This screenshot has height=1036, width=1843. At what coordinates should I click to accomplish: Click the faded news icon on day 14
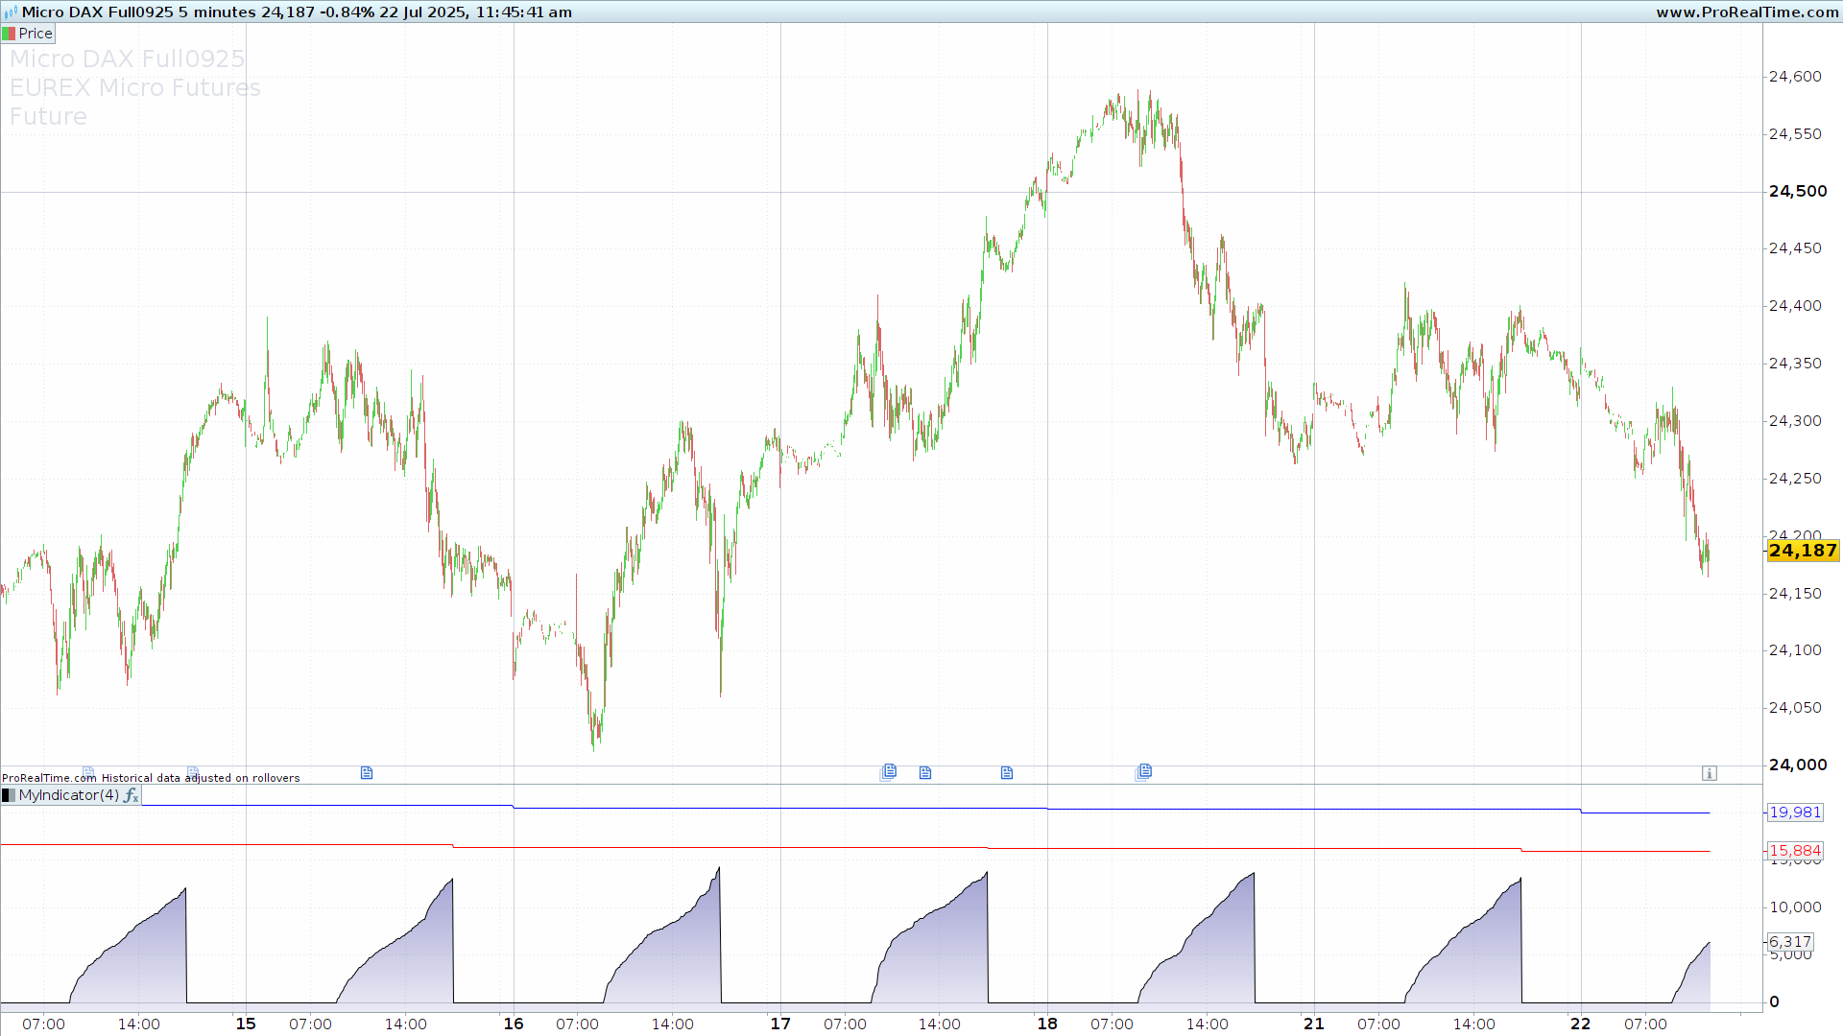pyautogui.click(x=88, y=772)
